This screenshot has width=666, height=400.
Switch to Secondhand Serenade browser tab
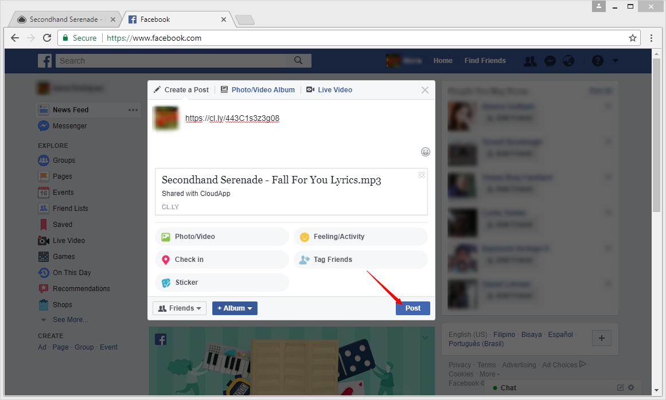coord(64,19)
